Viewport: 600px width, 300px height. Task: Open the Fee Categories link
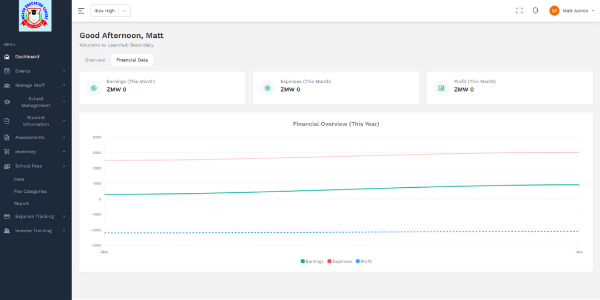pos(31,192)
